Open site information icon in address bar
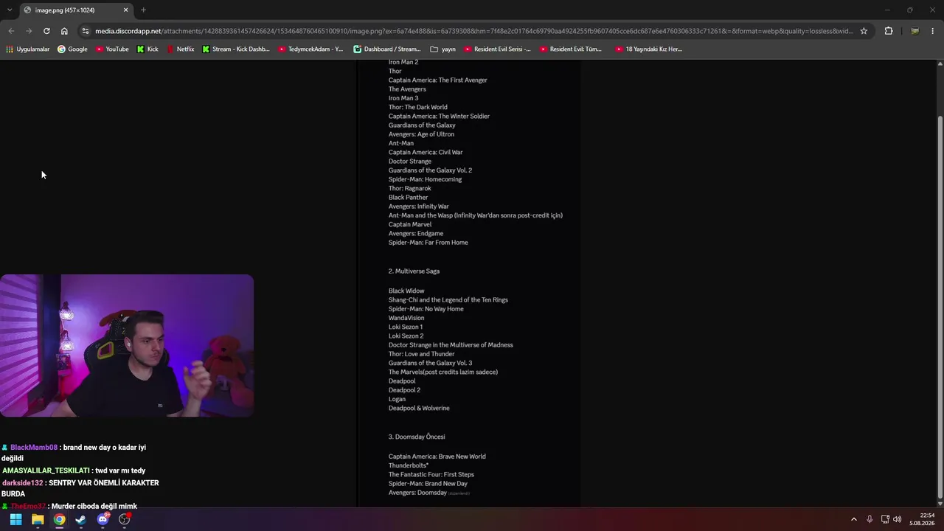Screen dimensions: 944x531 click(86, 31)
